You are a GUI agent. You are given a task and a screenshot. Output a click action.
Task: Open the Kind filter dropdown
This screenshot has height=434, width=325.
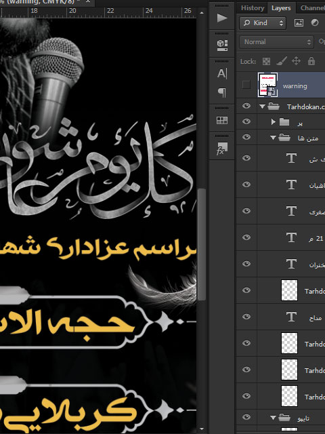coord(263,22)
